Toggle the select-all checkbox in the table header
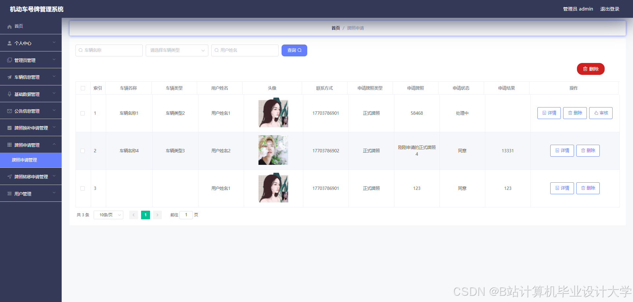The image size is (633, 302). coord(83,88)
